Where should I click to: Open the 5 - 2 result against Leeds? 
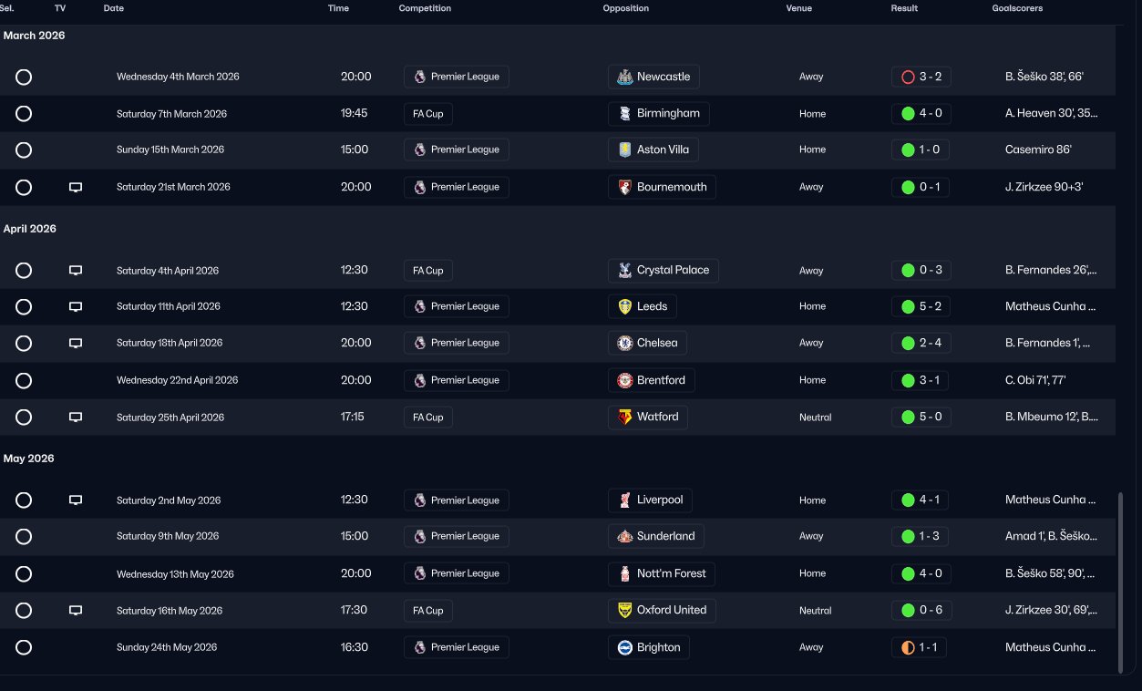click(x=921, y=306)
